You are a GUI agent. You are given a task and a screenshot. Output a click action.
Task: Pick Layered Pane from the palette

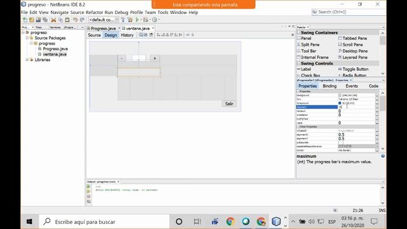(353, 57)
